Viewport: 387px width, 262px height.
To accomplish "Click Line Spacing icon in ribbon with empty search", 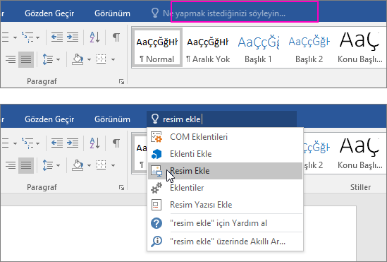I will 47,59.
